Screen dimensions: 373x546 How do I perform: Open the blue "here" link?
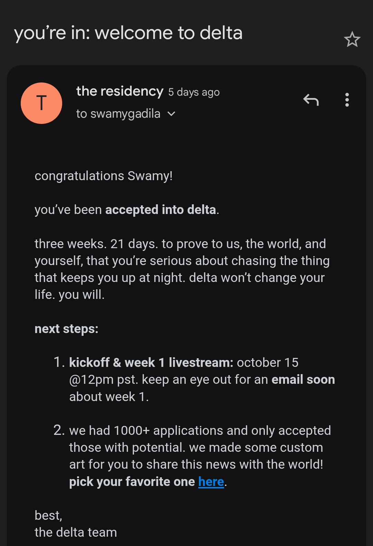click(x=211, y=481)
